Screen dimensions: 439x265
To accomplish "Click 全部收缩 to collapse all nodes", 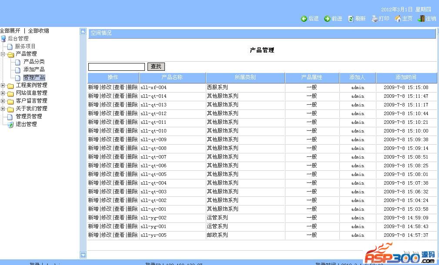I will [x=38, y=31].
